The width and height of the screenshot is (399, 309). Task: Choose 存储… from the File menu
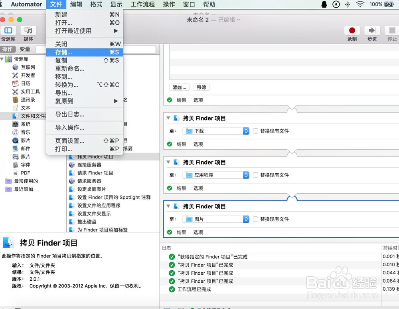pos(85,52)
